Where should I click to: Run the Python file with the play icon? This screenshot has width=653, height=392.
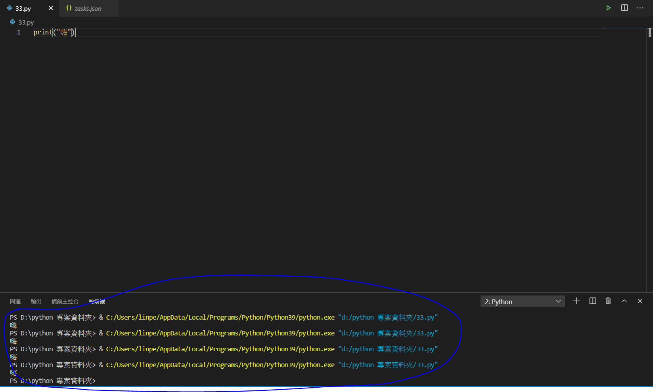[x=608, y=8]
